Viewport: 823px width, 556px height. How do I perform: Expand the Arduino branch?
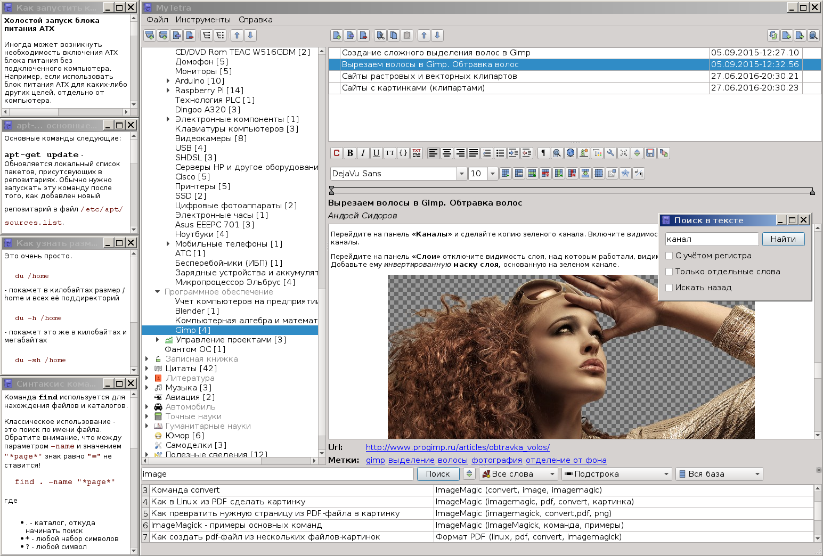[x=168, y=81]
